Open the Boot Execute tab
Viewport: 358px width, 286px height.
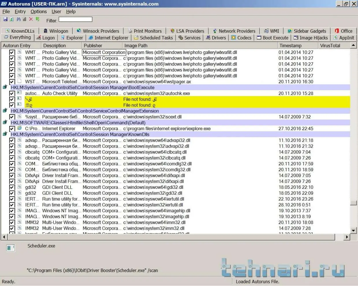[273, 38]
